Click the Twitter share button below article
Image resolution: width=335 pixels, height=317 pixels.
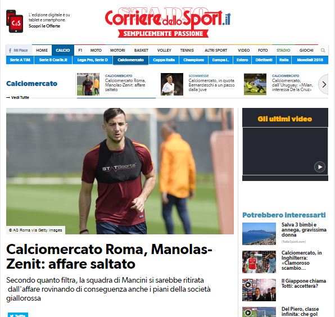click(18, 315)
